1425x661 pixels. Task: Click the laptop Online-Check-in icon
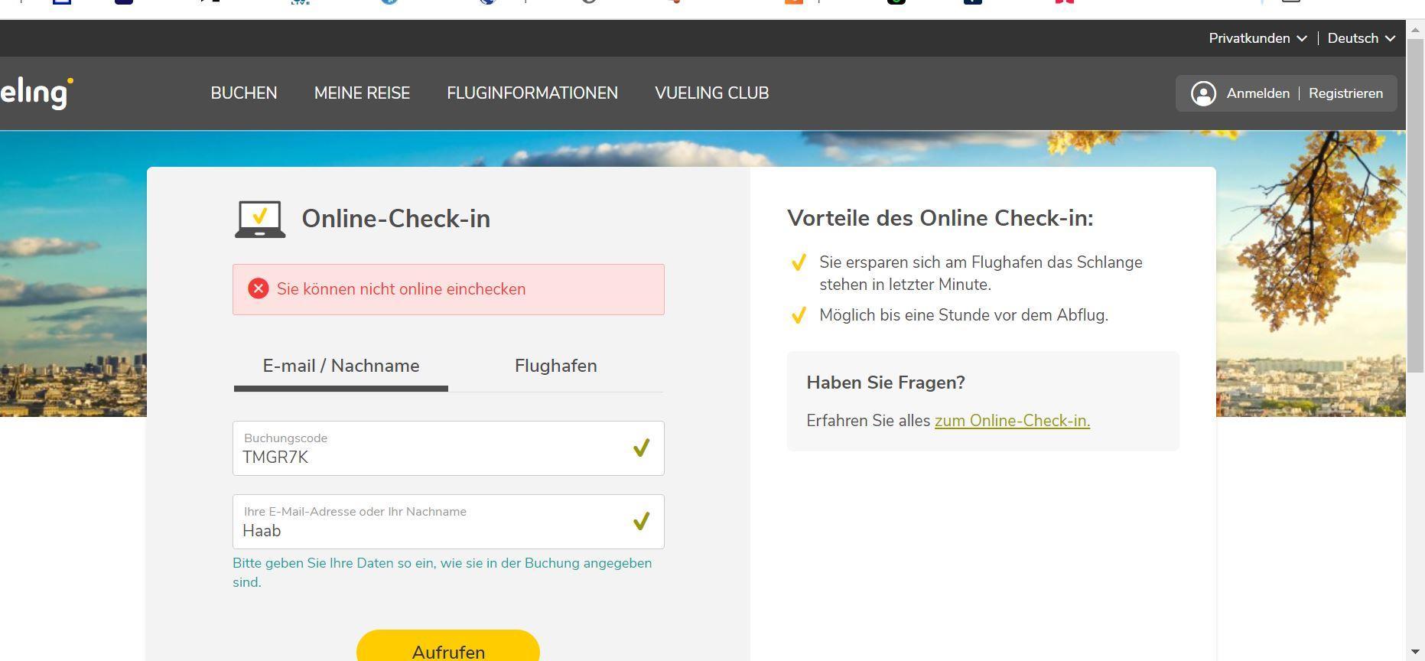pyautogui.click(x=260, y=219)
